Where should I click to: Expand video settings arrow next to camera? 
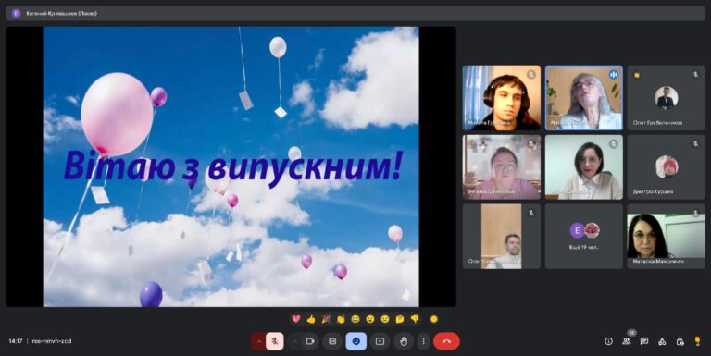point(295,341)
